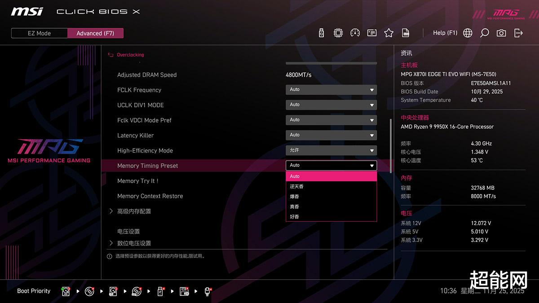This screenshot has width=539, height=303.
Task: Open the High-Efficiency Mode dropdown
Action: [x=331, y=150]
